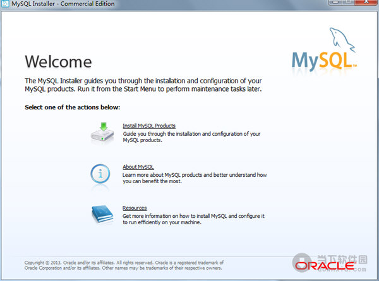This screenshot has width=379, height=281.
Task: Click the MySQL dolphin logo
Action: point(324,49)
